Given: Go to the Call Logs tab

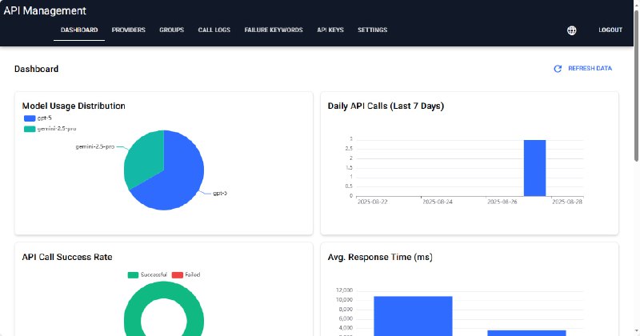Looking at the screenshot, I should coord(214,30).
